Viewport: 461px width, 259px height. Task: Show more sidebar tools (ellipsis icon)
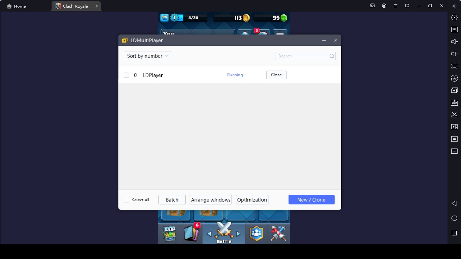[454, 151]
